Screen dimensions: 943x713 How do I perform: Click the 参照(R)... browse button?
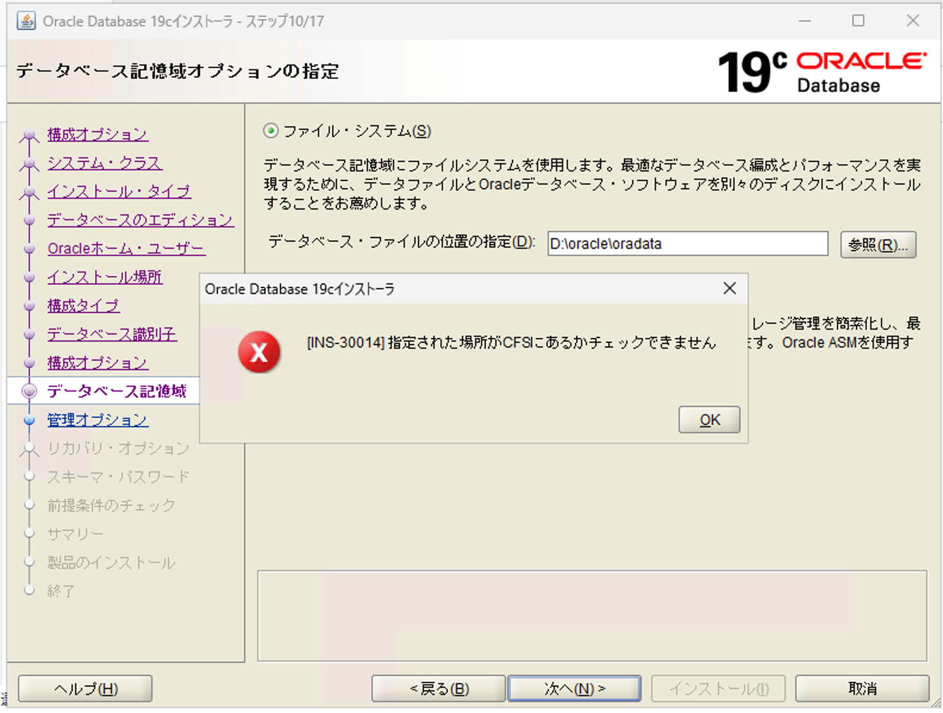[x=878, y=245]
